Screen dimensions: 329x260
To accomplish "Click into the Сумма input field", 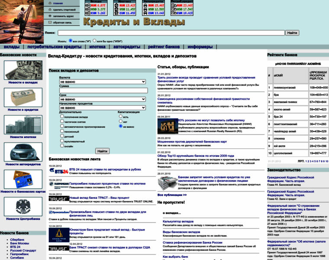I will pyautogui.click(x=103, y=90).
